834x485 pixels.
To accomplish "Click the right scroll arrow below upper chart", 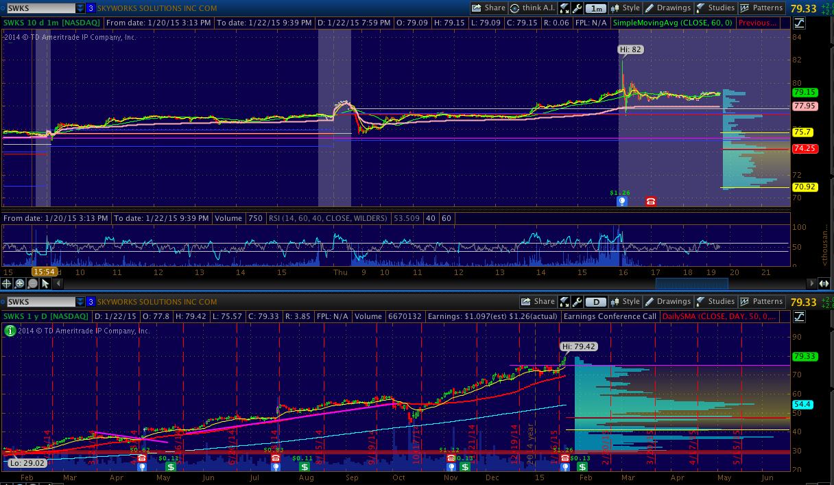I will point(811,283).
